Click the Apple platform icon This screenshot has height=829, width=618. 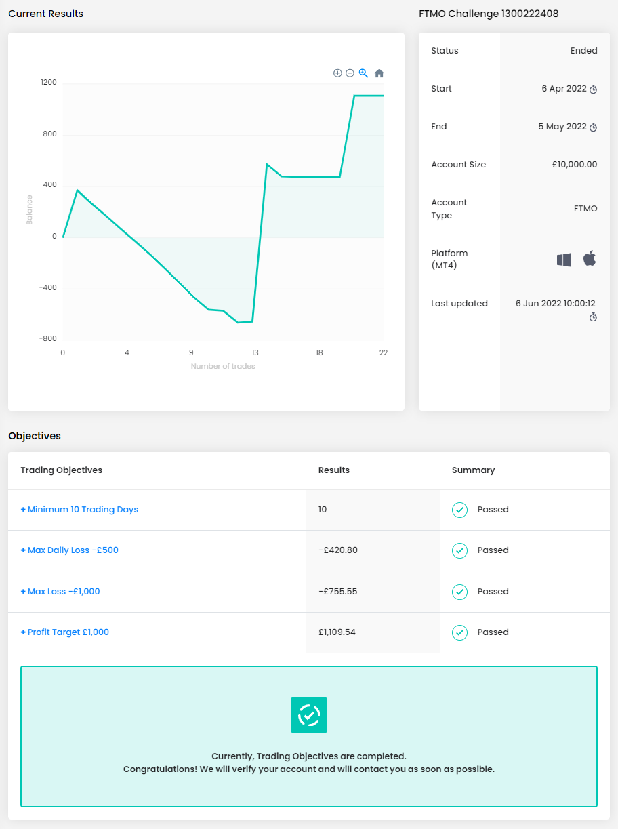(x=590, y=258)
